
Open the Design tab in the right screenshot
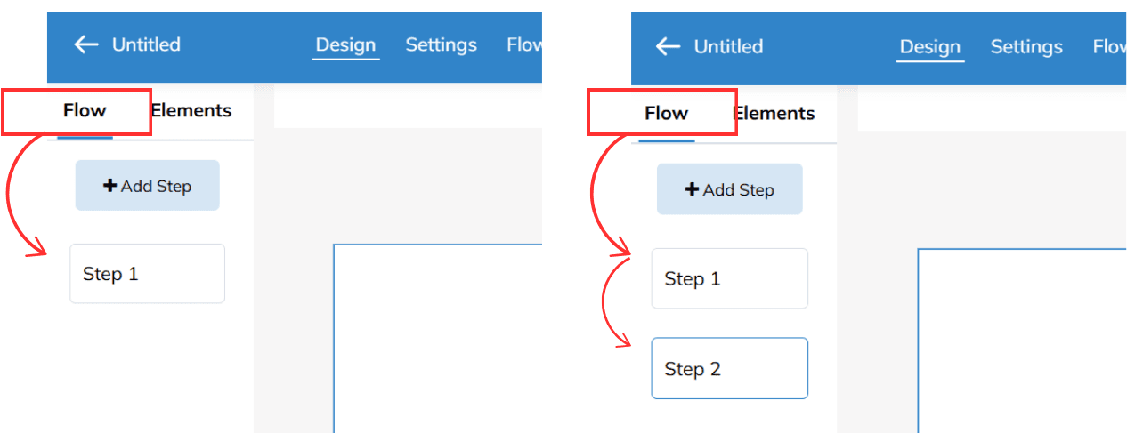coord(929,46)
